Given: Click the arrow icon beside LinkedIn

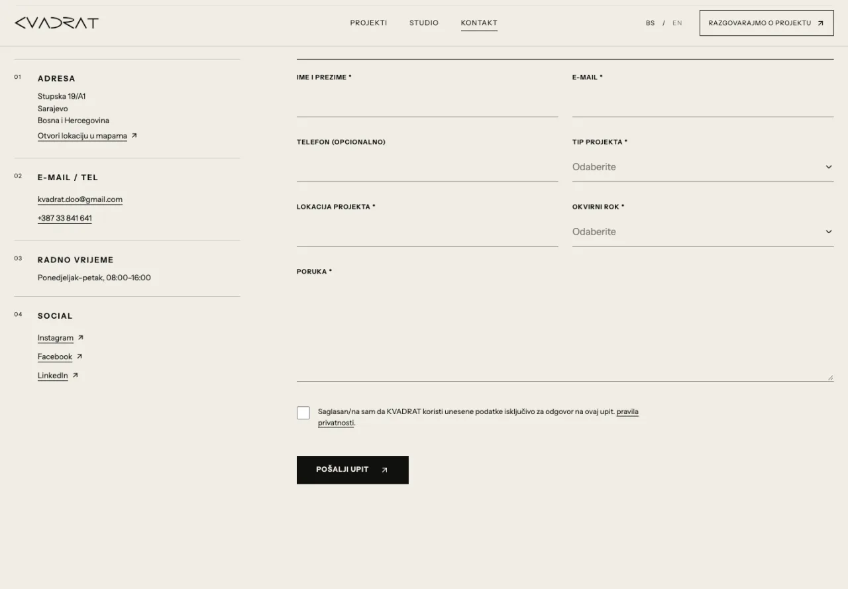Looking at the screenshot, I should (x=76, y=376).
